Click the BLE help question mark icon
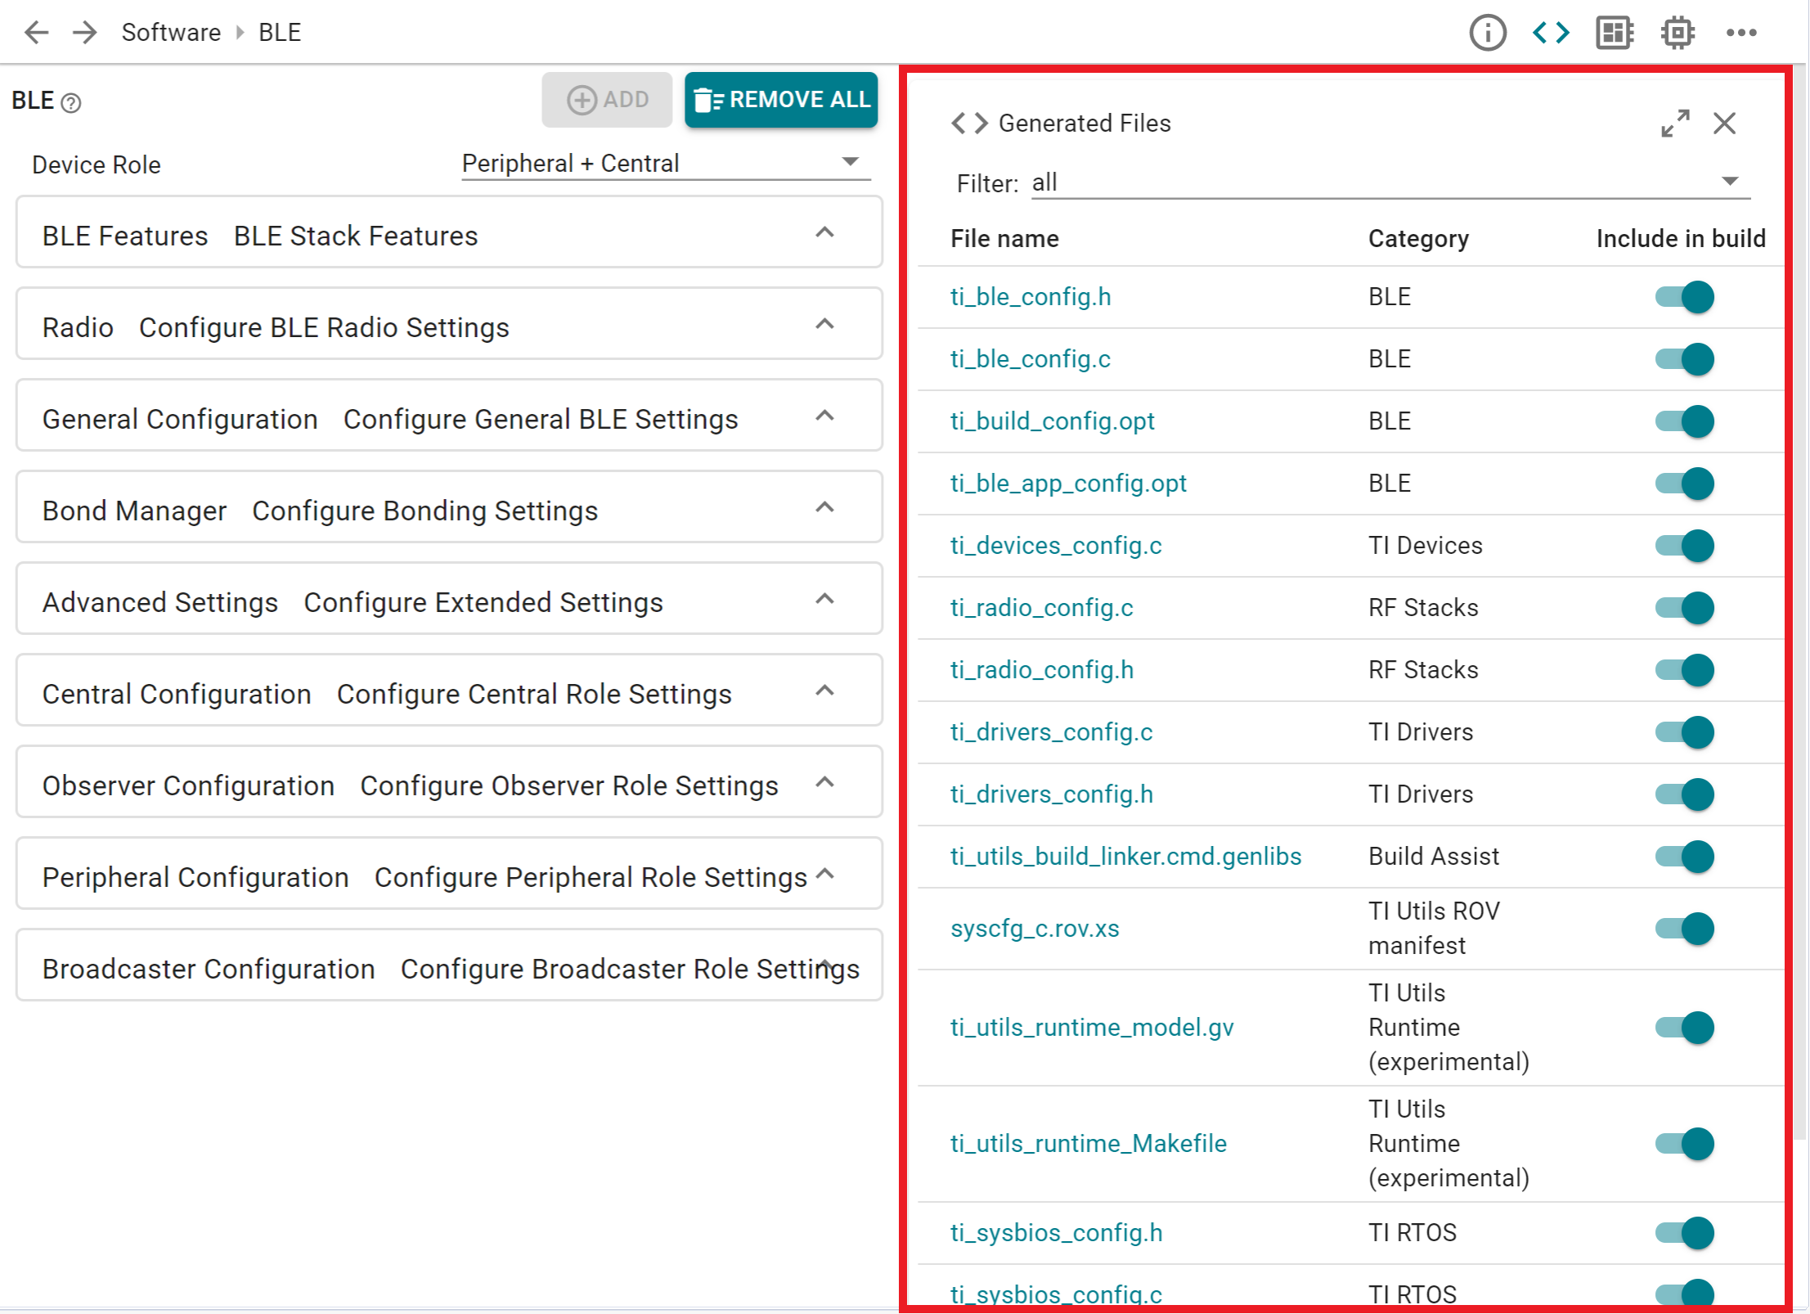The image size is (1810, 1314). tap(71, 103)
